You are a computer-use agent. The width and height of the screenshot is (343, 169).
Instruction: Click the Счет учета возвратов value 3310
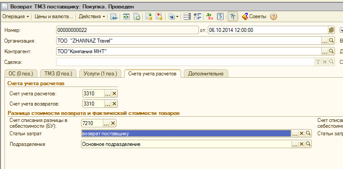93,104
